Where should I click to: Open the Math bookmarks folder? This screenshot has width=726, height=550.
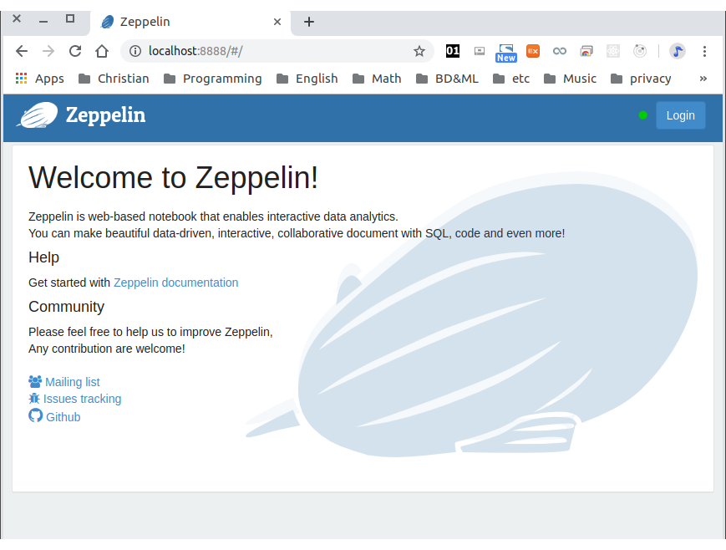(377, 79)
